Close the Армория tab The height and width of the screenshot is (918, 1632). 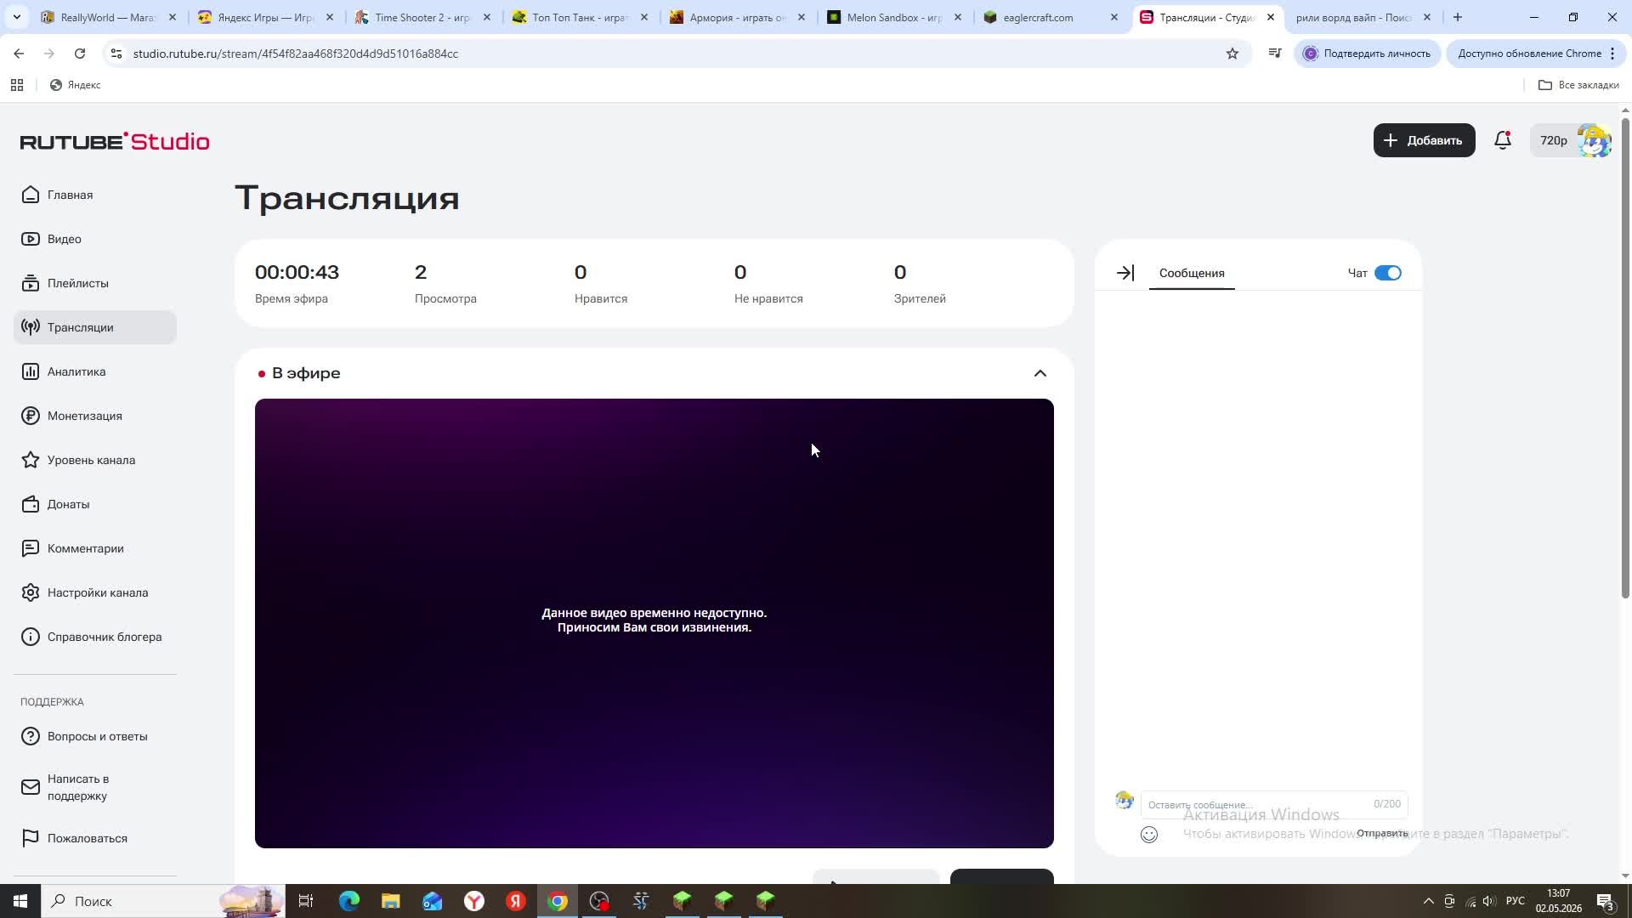point(801,17)
